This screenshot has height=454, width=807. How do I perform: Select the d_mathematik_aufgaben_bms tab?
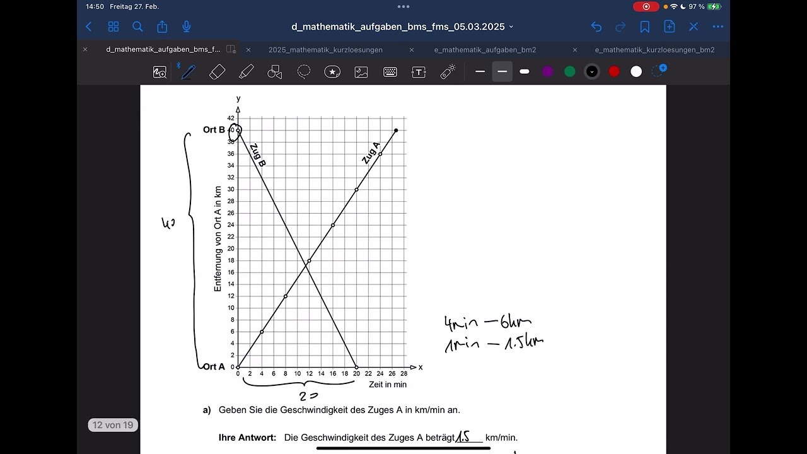tap(163, 49)
